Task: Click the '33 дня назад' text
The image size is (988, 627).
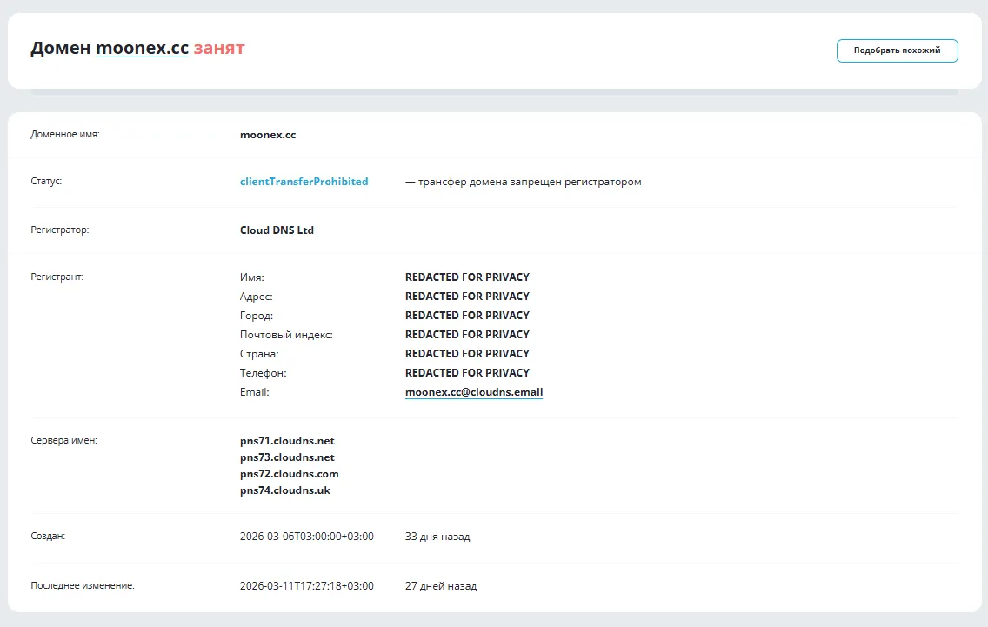Action: point(437,537)
